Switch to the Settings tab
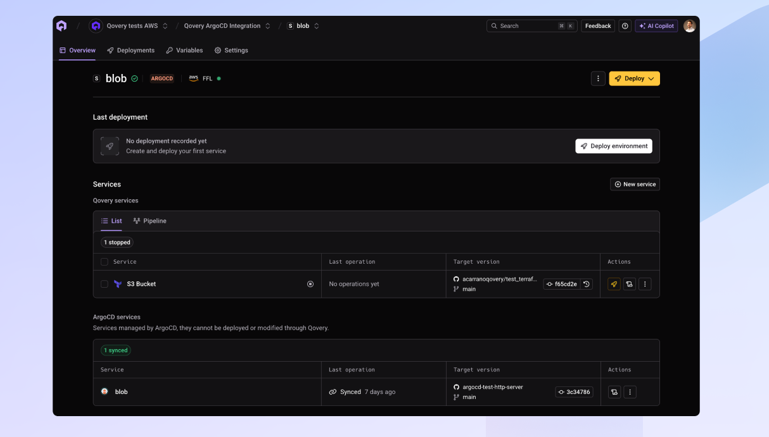Image resolution: width=769 pixels, height=437 pixels. pyautogui.click(x=231, y=50)
